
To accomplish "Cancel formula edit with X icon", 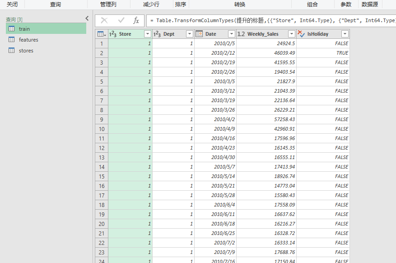I will (x=104, y=20).
